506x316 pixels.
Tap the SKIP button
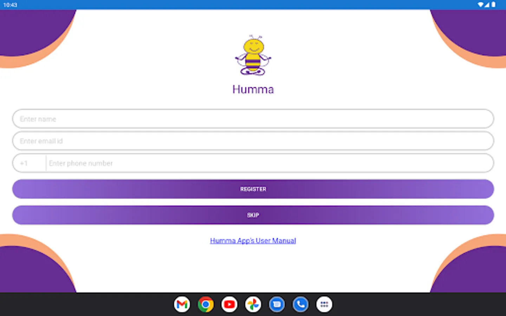[x=253, y=215]
